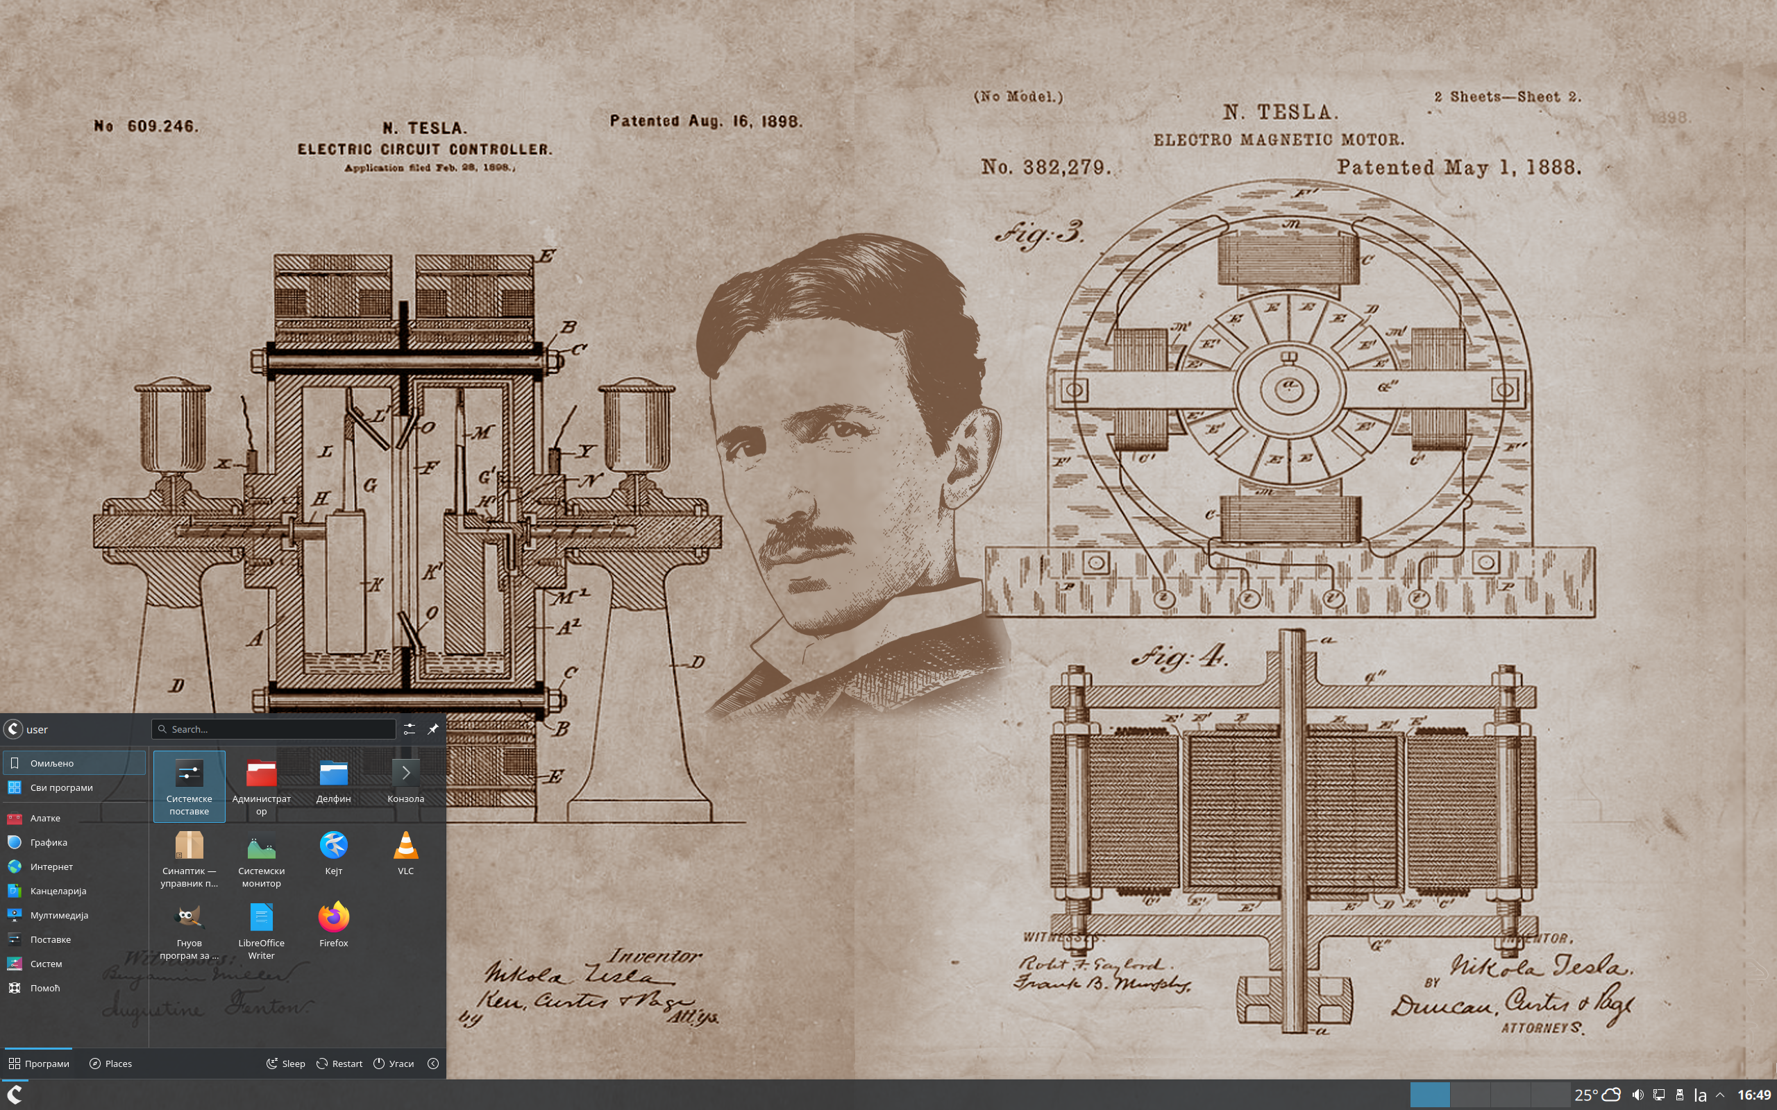Click the Угаси shutdown button
1777x1110 pixels.
(x=394, y=1063)
